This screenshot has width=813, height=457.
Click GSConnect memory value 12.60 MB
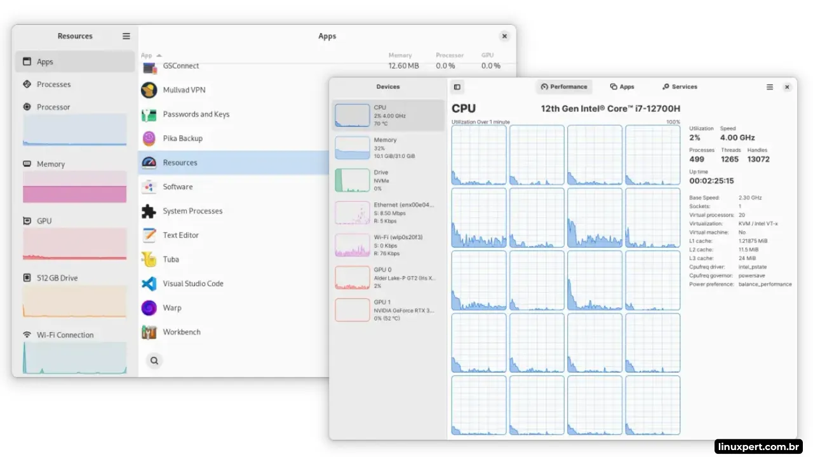click(x=403, y=66)
